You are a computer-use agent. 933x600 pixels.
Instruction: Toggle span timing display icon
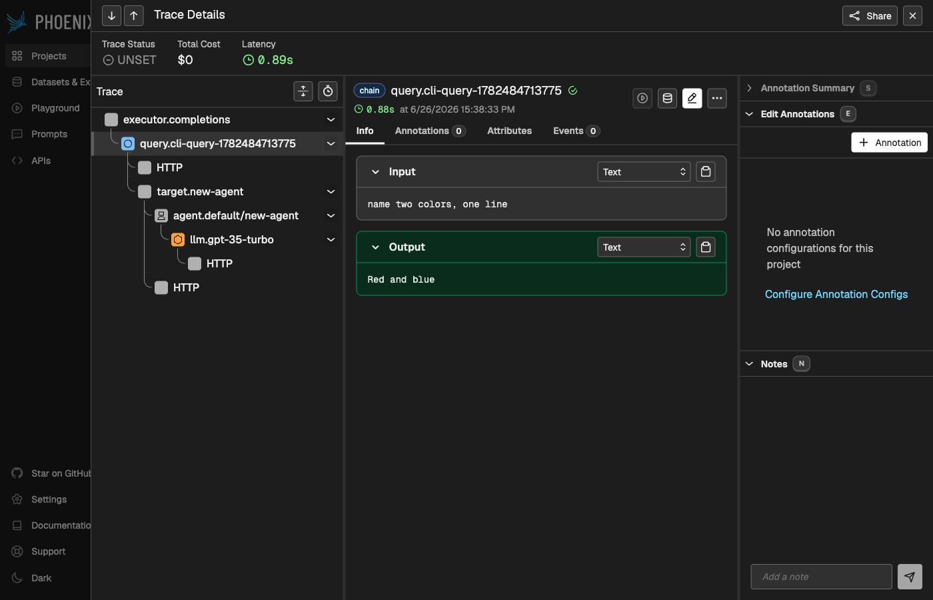(328, 91)
